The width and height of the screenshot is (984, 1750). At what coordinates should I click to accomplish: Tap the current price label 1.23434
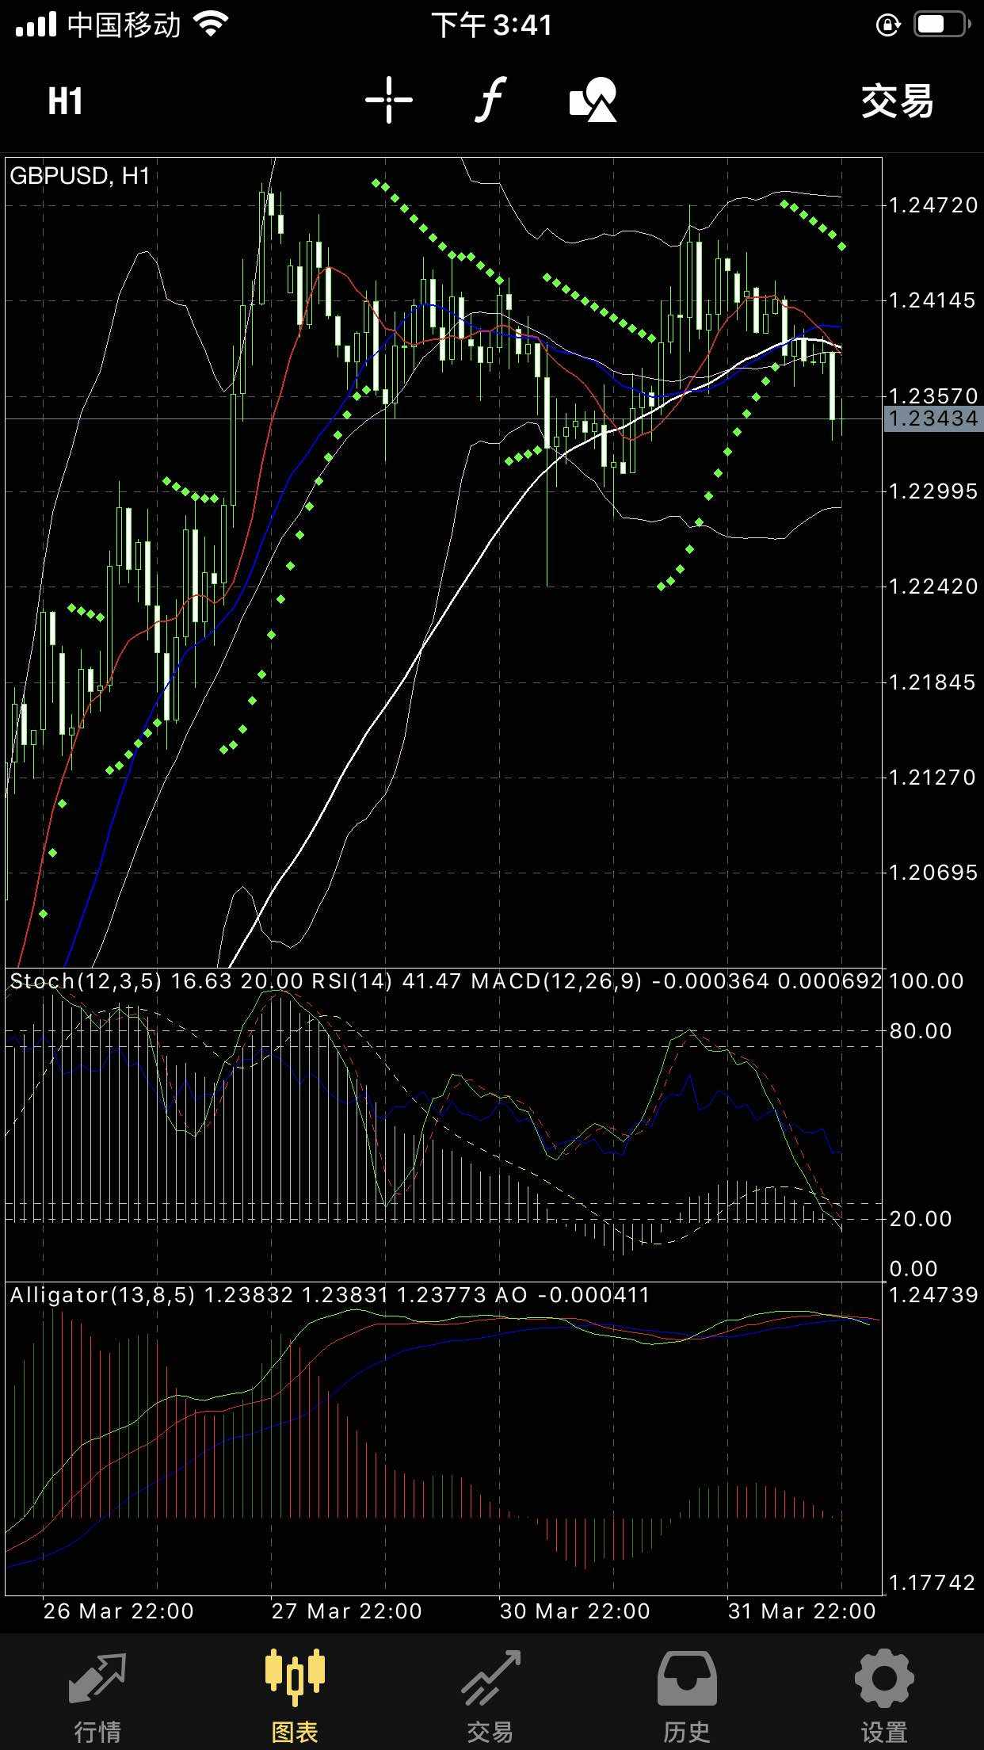tap(933, 418)
